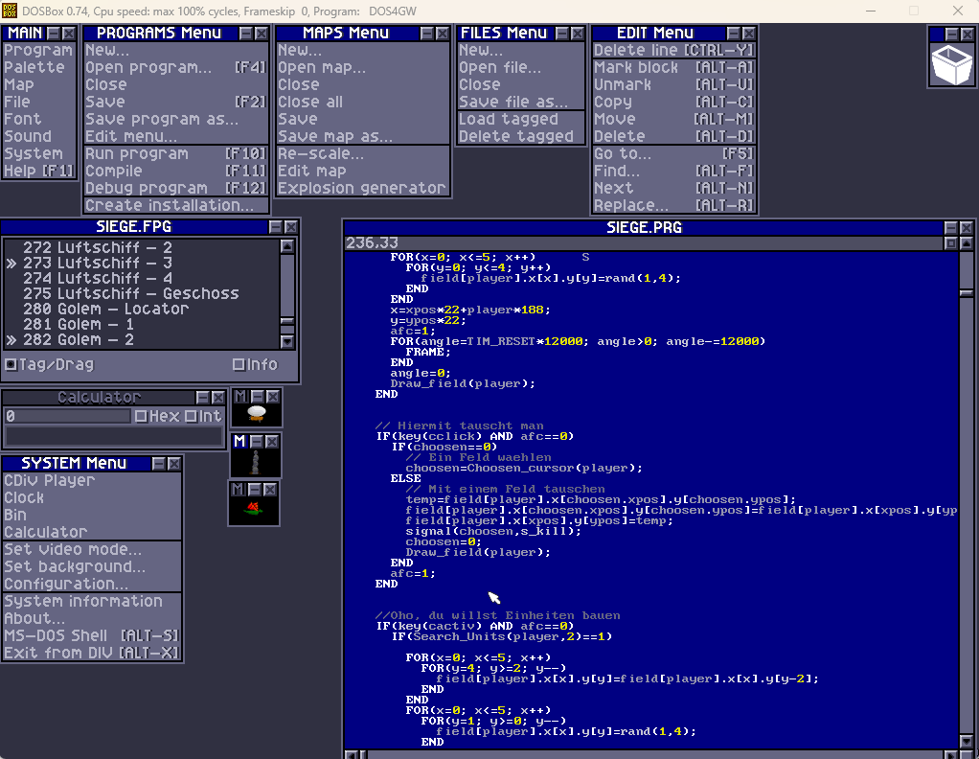The width and height of the screenshot is (979, 759).
Task: Choose MS-DOS Shell [ALT-S]
Action: tap(92, 636)
